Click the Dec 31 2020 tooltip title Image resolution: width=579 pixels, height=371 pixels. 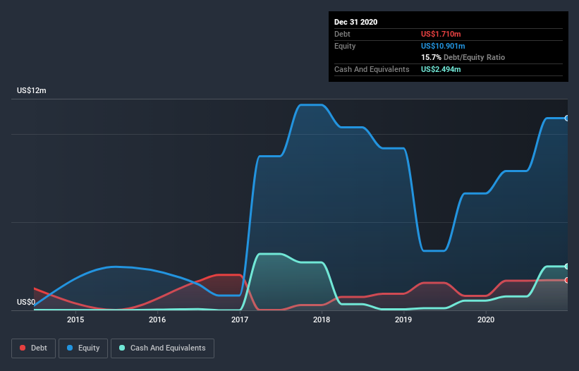pos(355,22)
